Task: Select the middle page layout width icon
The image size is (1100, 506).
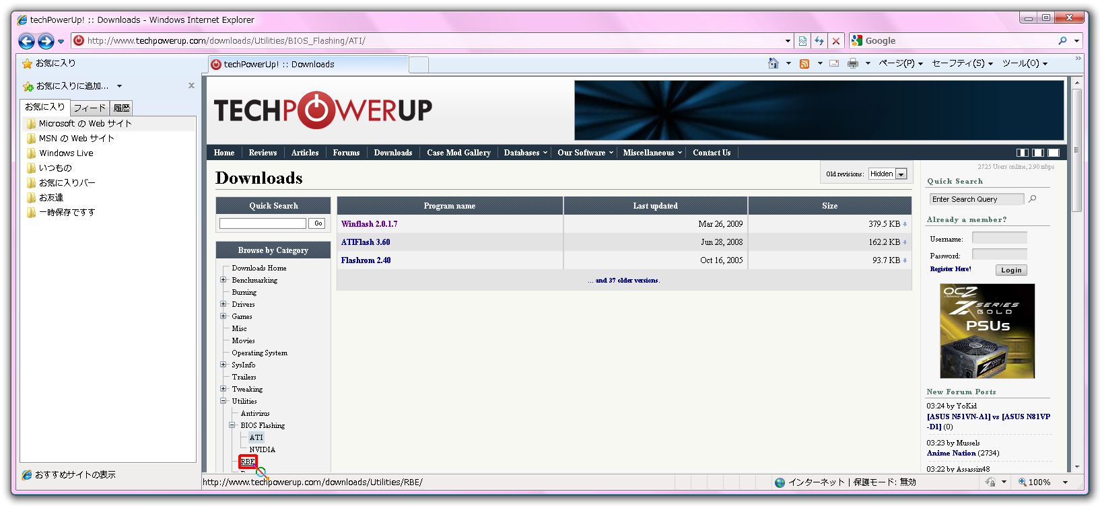Action: [1038, 153]
